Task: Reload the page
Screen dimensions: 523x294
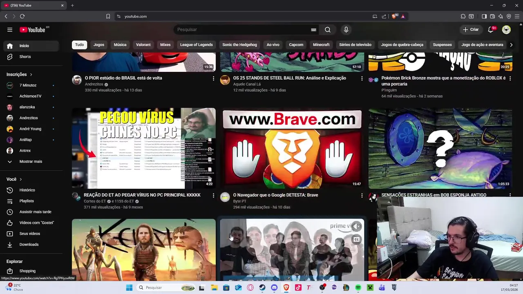Action: 22,16
